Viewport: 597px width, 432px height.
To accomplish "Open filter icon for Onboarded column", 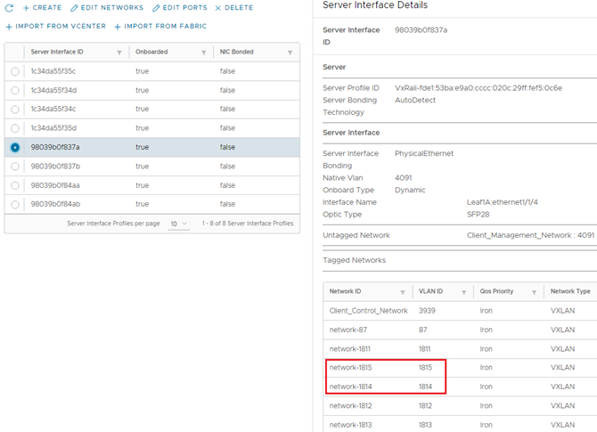I will 206,53.
